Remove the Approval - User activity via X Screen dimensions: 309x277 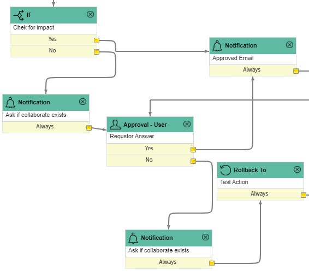187,124
